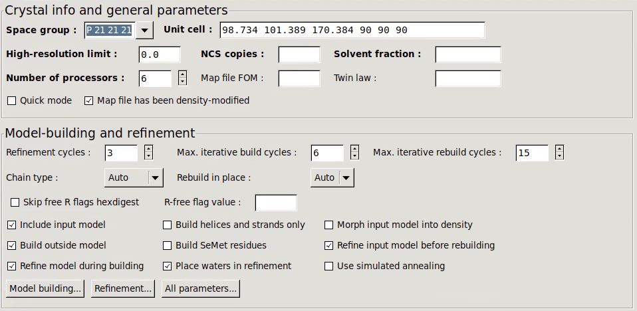Screen dimensions: 637x311
Task: Enable Build helices and strands only
Action: pos(168,225)
